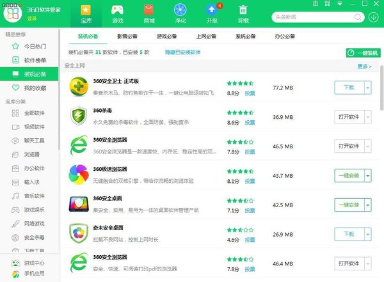Click 投票 link under 8.6分 rating
The width and height of the screenshot is (384, 282).
pos(250,123)
